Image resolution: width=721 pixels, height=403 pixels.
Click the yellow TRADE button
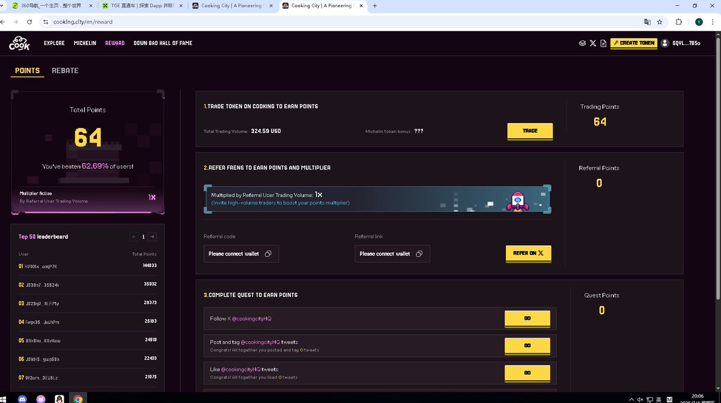coord(530,131)
